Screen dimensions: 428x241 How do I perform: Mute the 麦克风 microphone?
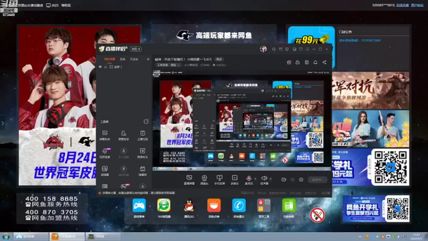(249, 180)
